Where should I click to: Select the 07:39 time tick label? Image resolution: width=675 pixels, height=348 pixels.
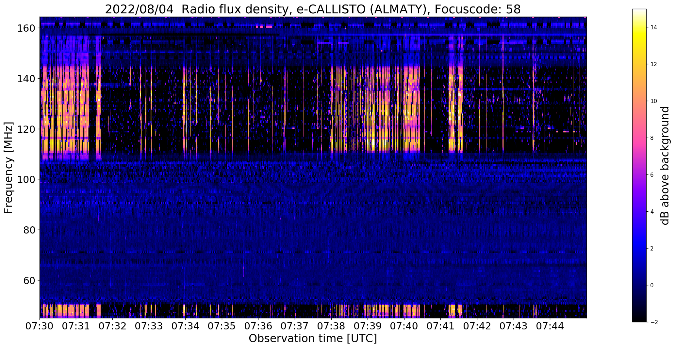(x=368, y=326)
